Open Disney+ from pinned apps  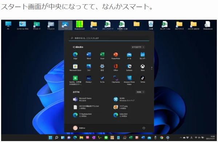pos(89,79)
